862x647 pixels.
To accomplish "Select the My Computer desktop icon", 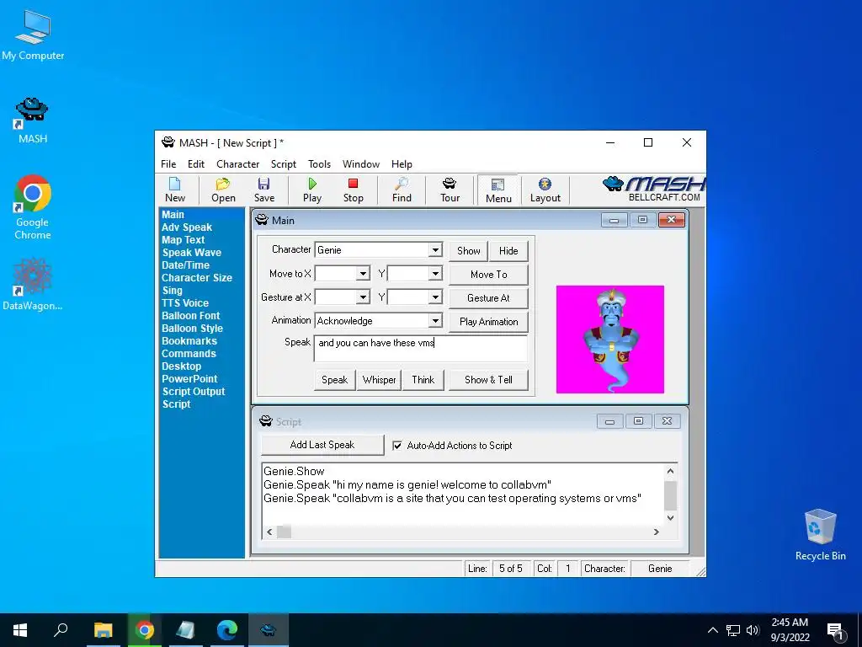I will pos(33,35).
